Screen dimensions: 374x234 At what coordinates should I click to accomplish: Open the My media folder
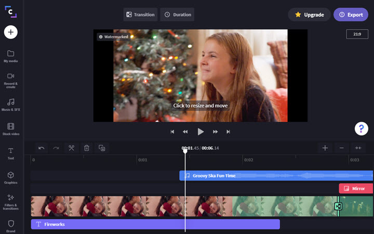click(x=11, y=56)
